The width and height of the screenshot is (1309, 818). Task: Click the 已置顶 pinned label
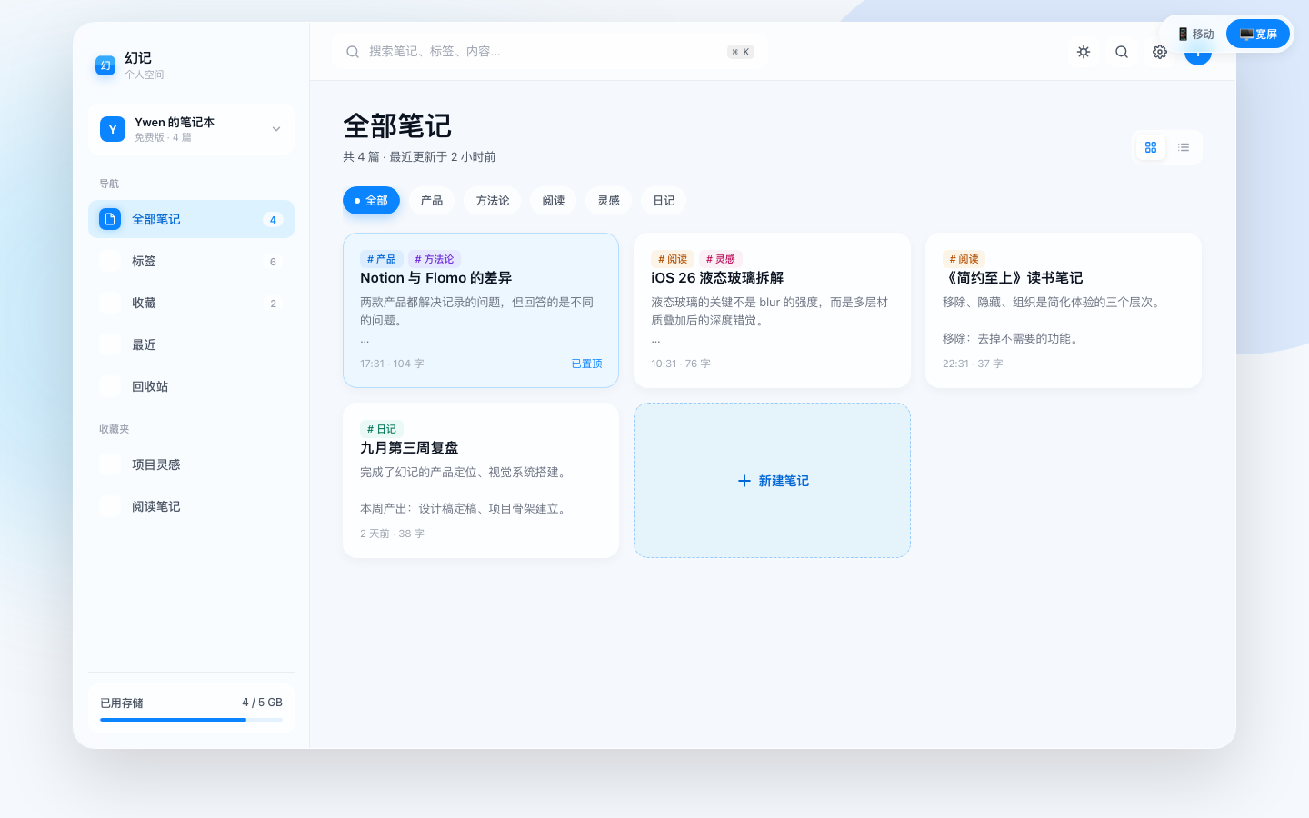tap(586, 364)
